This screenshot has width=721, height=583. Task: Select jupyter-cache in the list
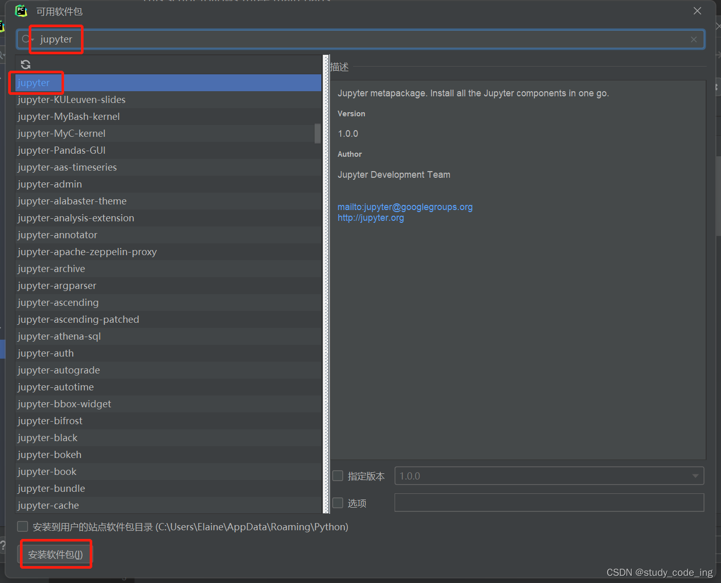point(168,505)
